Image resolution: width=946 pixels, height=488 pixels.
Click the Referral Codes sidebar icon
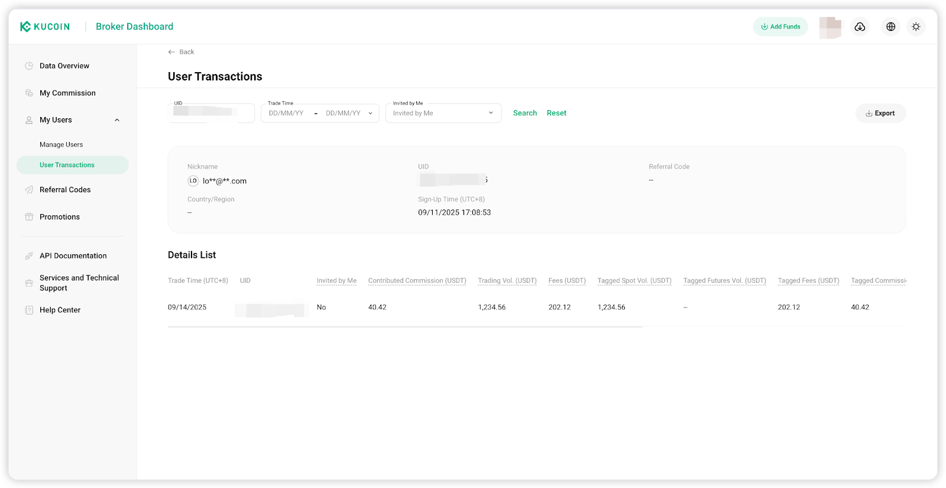tap(29, 190)
